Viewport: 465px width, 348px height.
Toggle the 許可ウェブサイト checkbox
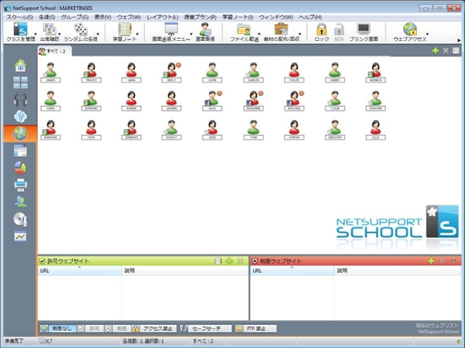[x=43, y=261]
